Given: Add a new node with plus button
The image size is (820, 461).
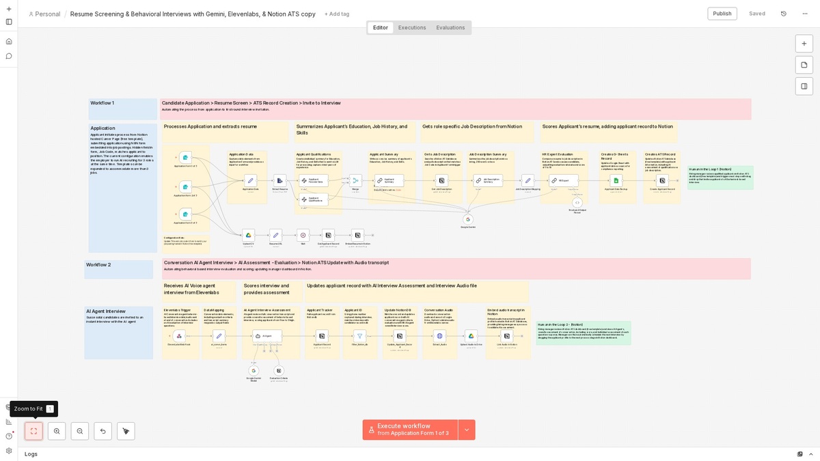Looking at the screenshot, I should pyautogui.click(x=804, y=44).
